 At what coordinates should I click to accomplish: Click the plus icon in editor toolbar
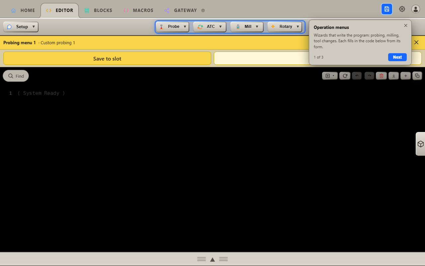[x=405, y=76]
